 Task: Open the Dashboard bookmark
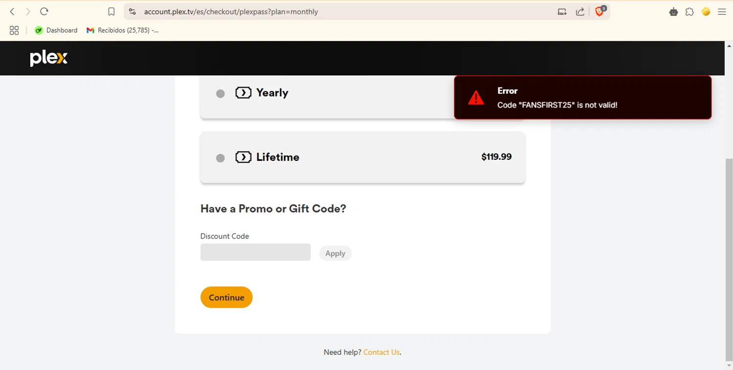pos(56,30)
